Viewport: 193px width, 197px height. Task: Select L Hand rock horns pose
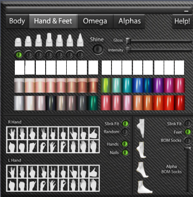pos(53,172)
